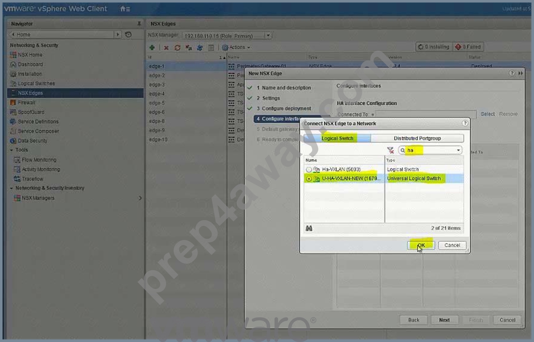Open SpoofGuard in Navigator
The image size is (534, 342).
click(31, 112)
